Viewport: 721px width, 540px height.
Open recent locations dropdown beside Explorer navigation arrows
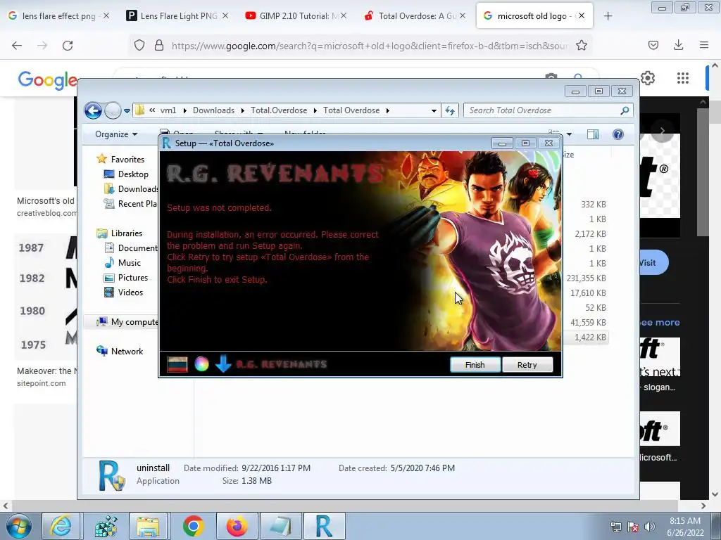[127, 110]
